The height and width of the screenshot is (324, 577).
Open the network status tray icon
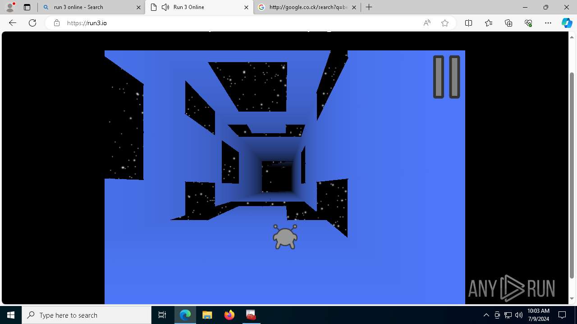coord(508,315)
